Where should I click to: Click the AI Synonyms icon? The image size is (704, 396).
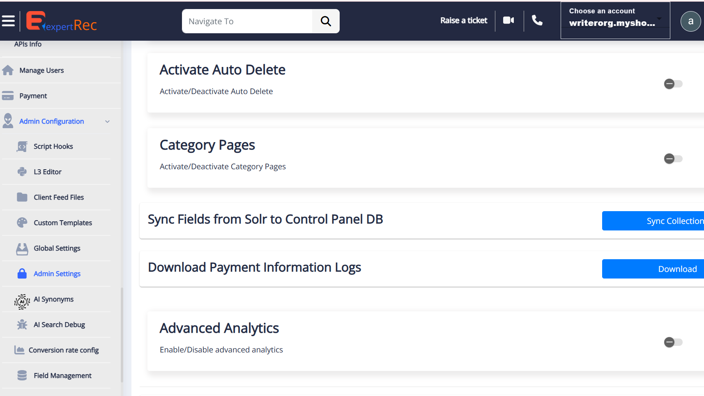22,301
